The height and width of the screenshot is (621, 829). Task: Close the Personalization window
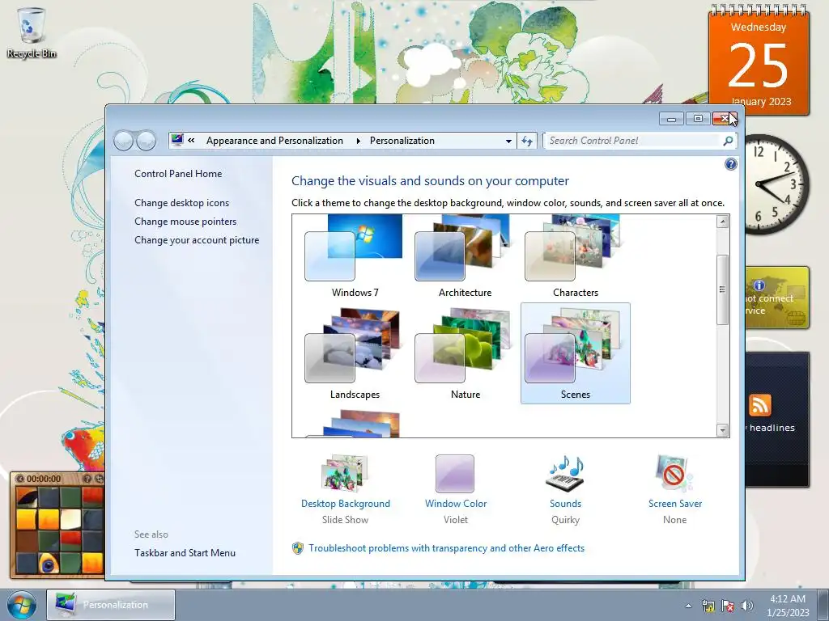(x=725, y=119)
